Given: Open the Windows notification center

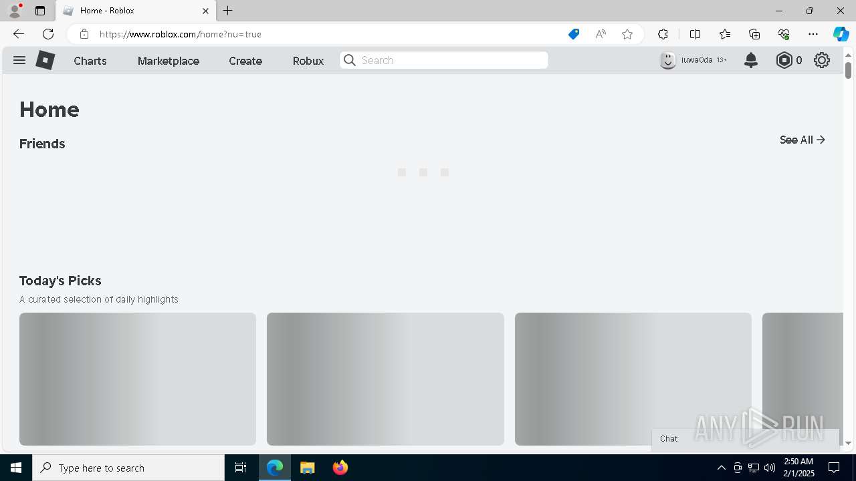Looking at the screenshot, I should pyautogui.click(x=834, y=468).
